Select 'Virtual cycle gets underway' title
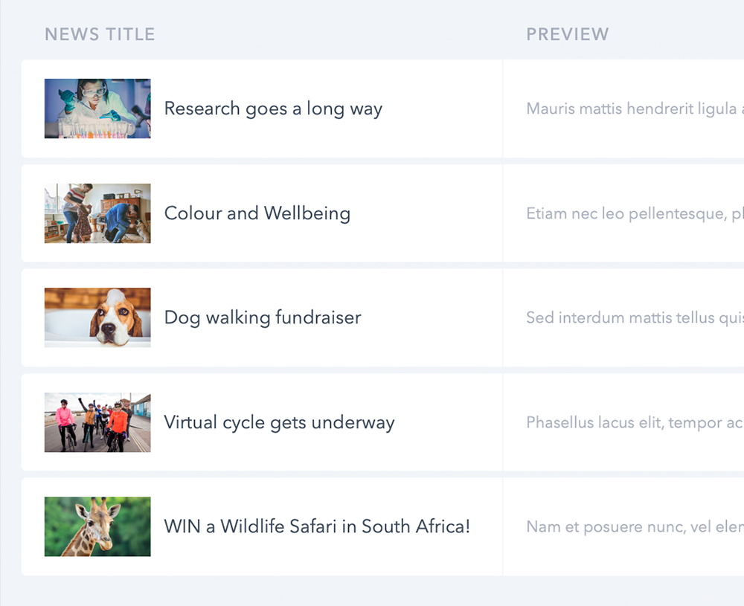744x606 pixels. click(x=279, y=422)
